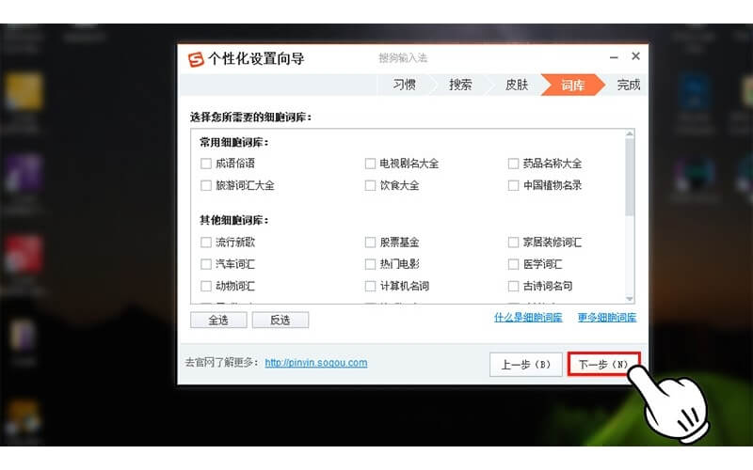Click the 反选 button
Image resolution: width=753 pixels, height=470 pixels.
[x=280, y=320]
